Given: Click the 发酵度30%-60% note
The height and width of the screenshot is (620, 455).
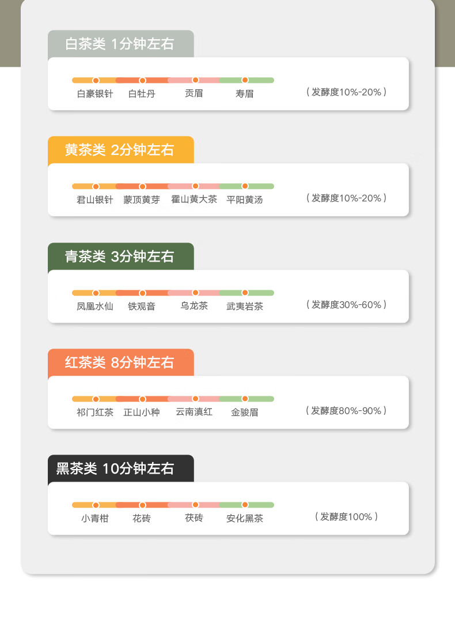Looking at the screenshot, I should tap(346, 304).
